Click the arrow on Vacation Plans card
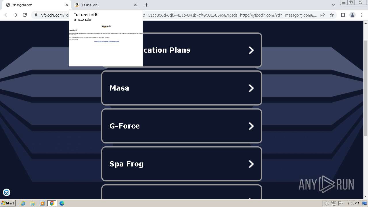The image size is (368, 207). 251,50
